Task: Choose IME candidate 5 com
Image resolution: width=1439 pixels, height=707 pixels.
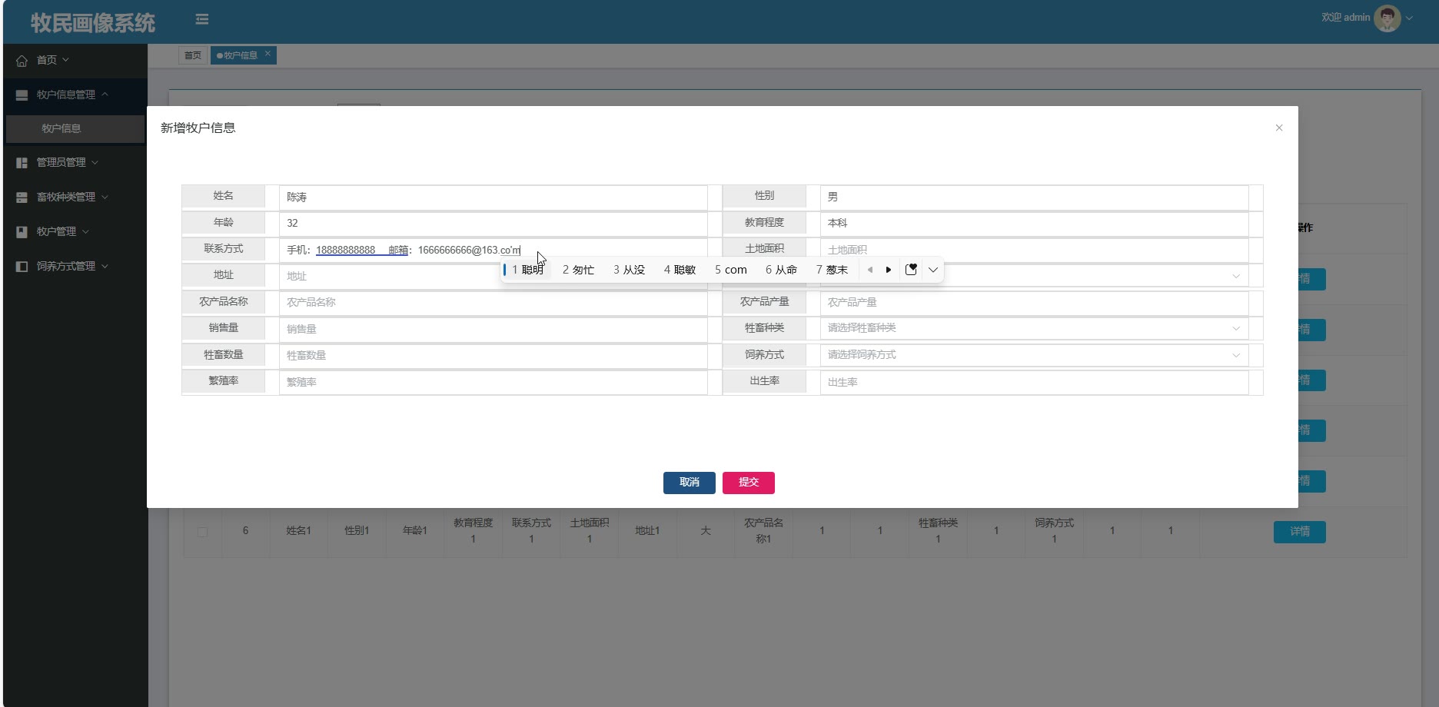Action: click(730, 270)
